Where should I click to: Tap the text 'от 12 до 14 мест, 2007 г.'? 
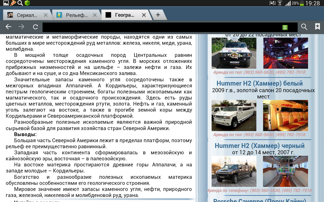(x=263, y=152)
